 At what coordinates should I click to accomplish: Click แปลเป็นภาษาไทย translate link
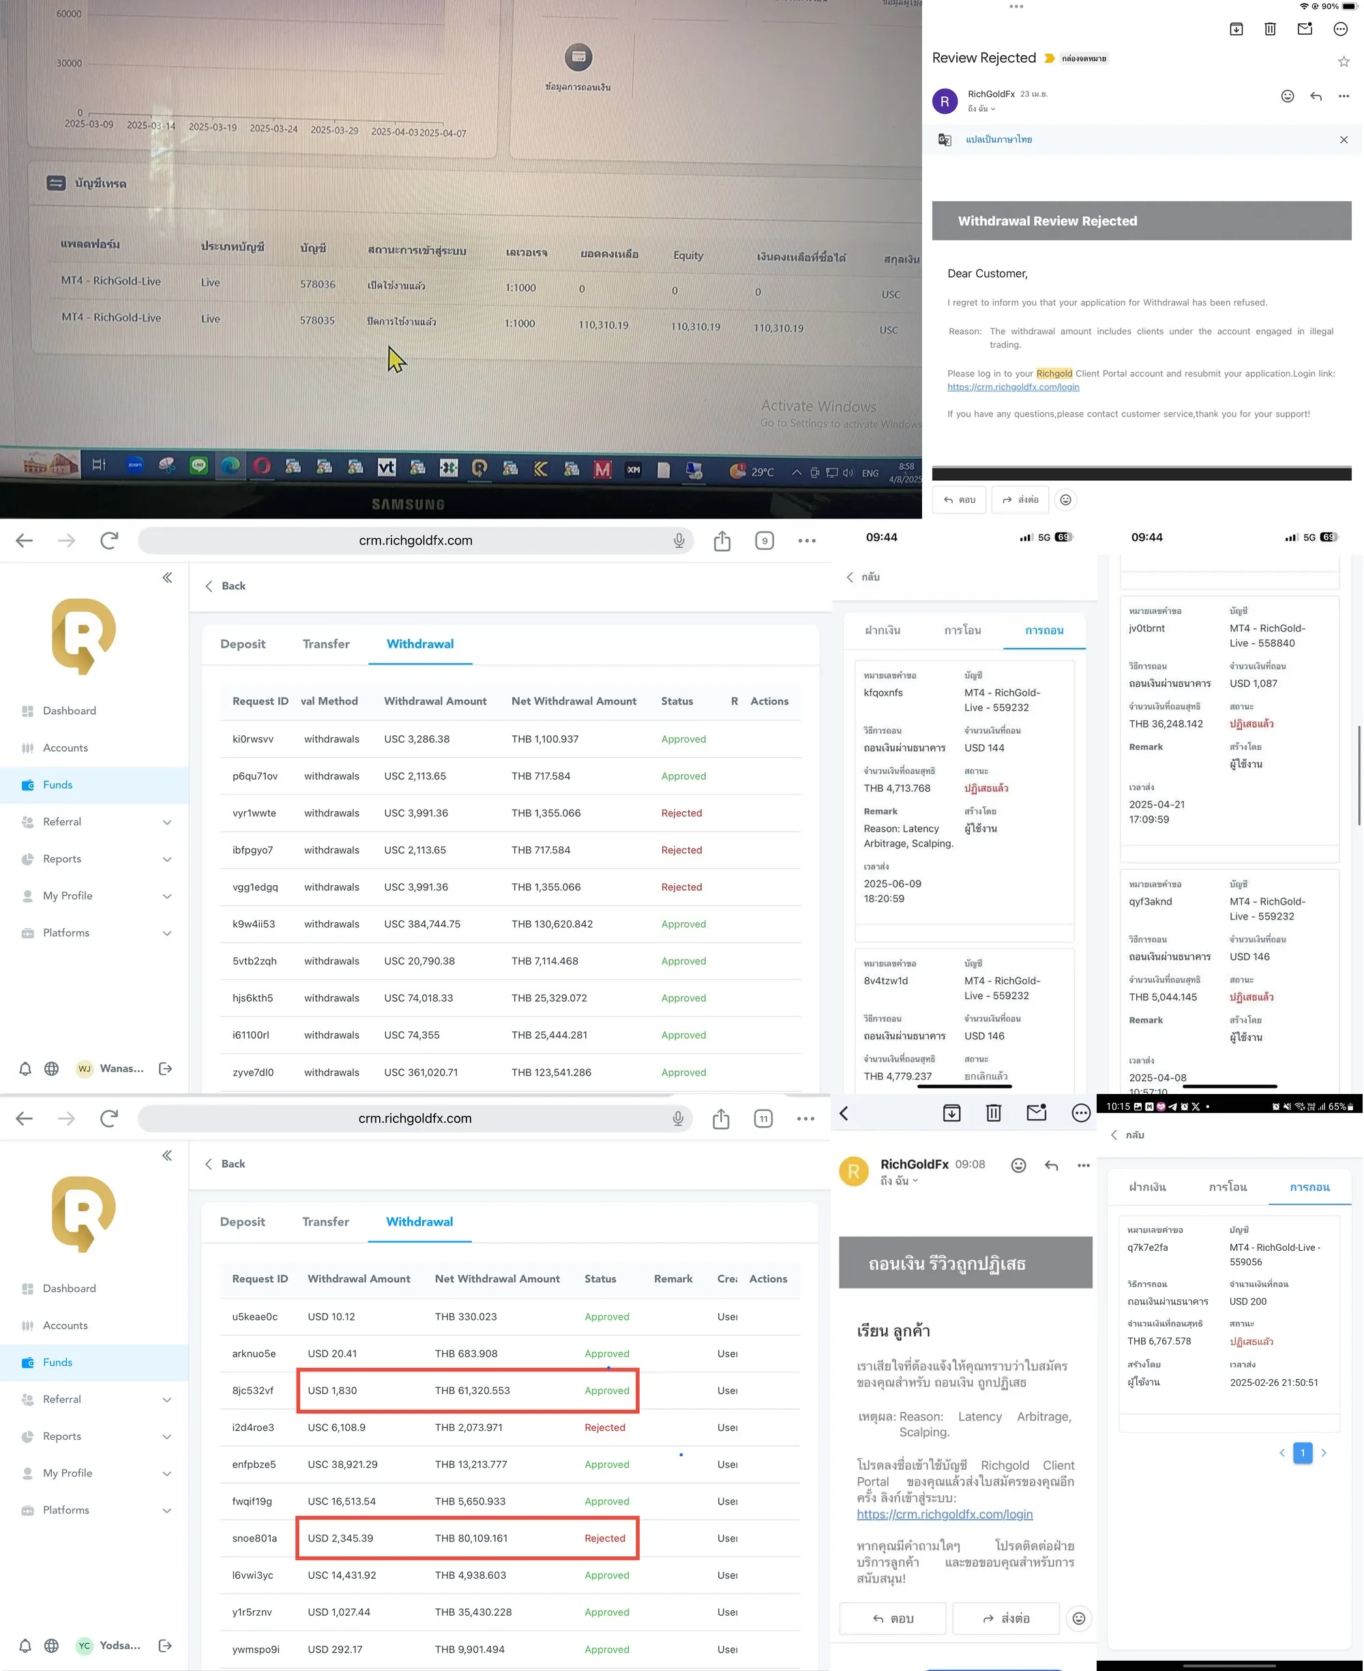(998, 140)
